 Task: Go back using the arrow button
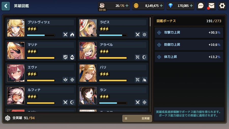click(6, 6)
